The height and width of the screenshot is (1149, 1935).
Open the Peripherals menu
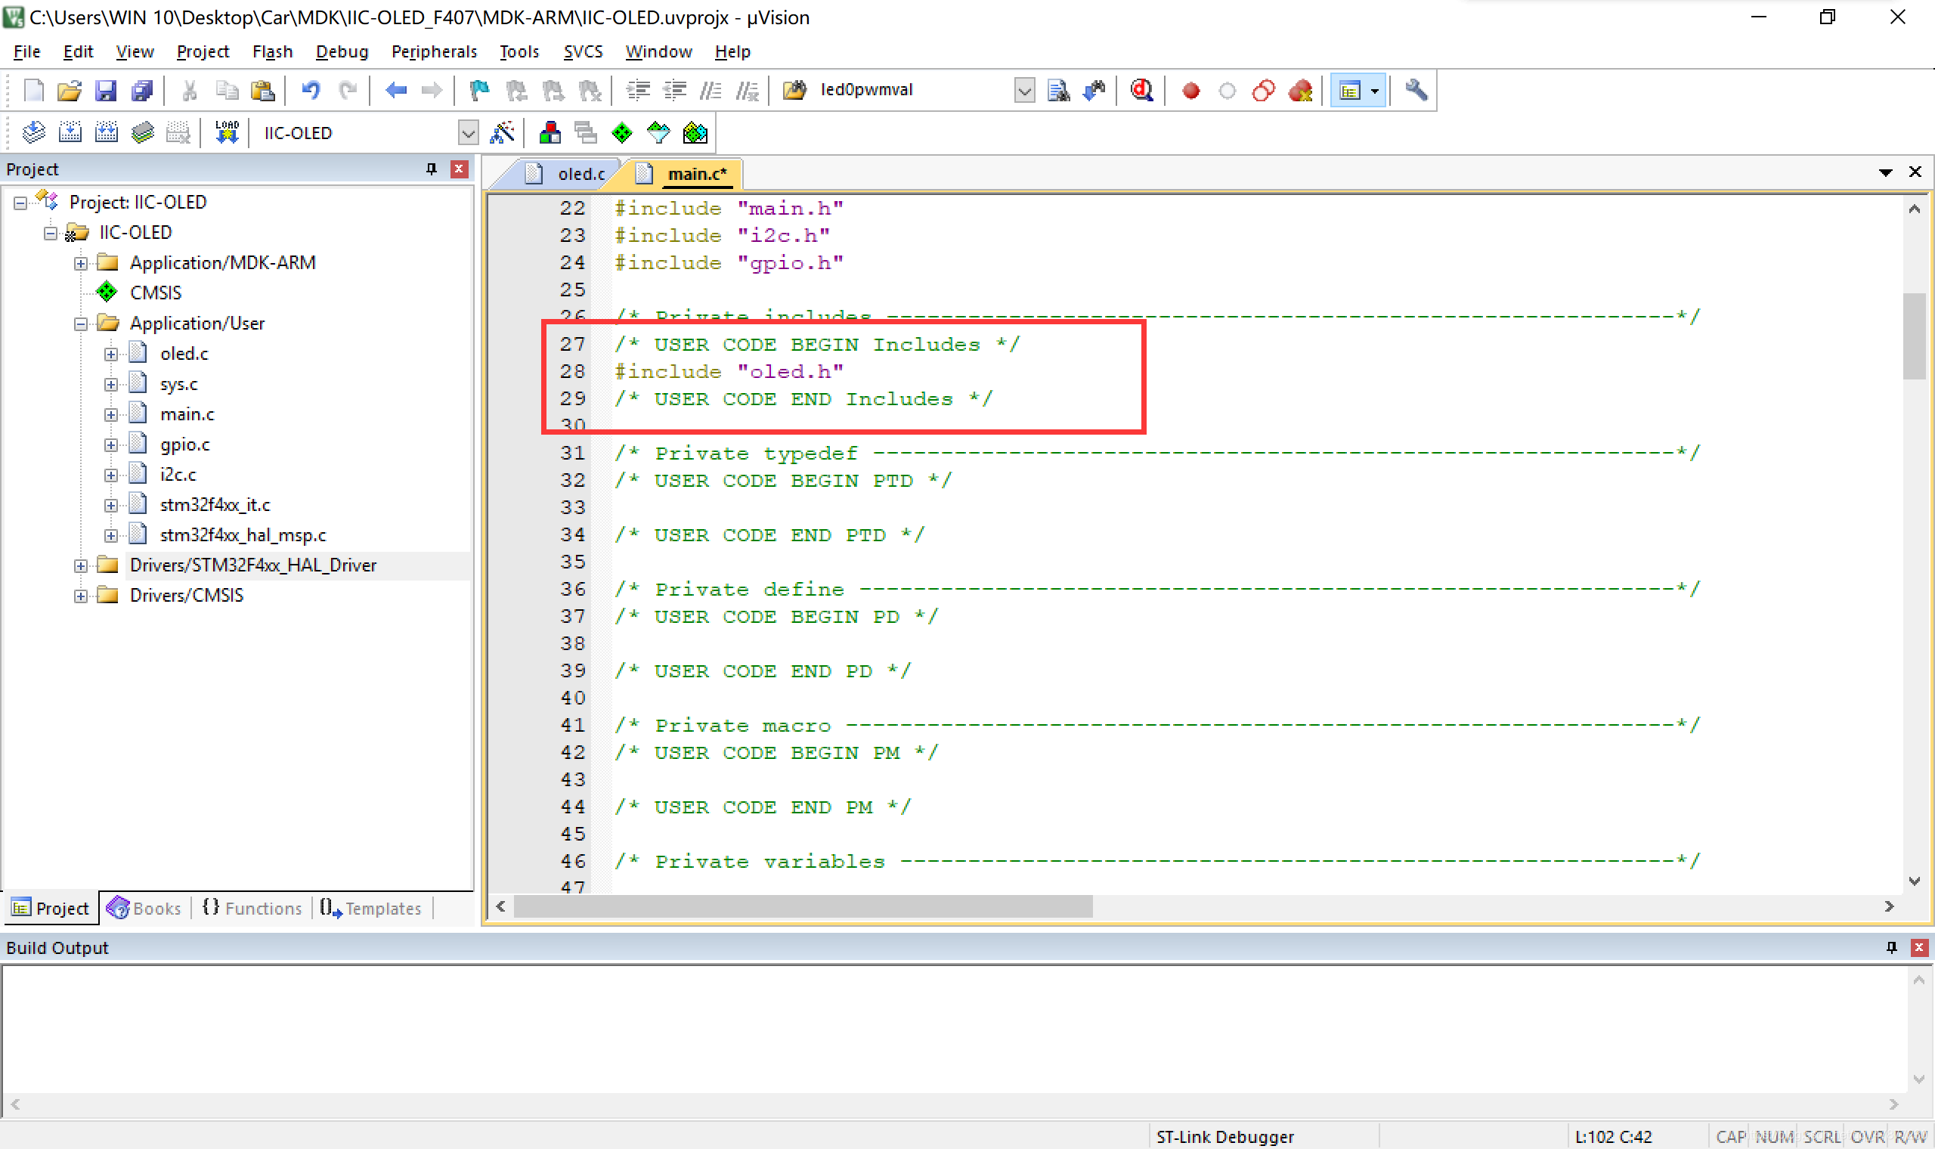(434, 51)
